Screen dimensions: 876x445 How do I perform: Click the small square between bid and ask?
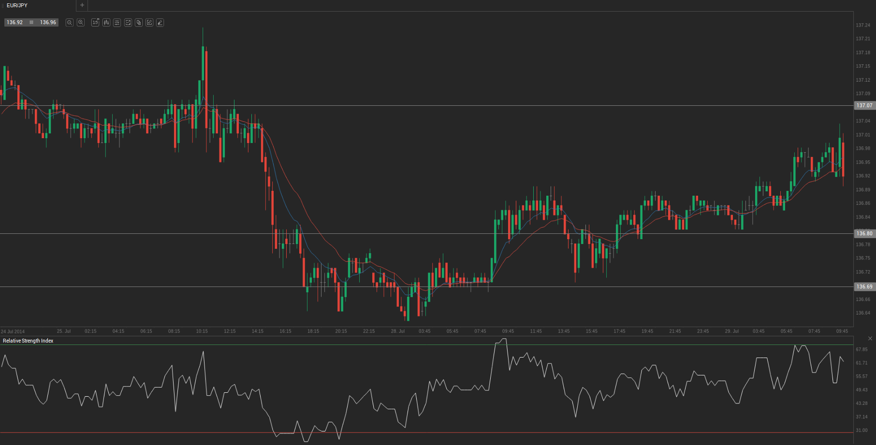point(31,23)
